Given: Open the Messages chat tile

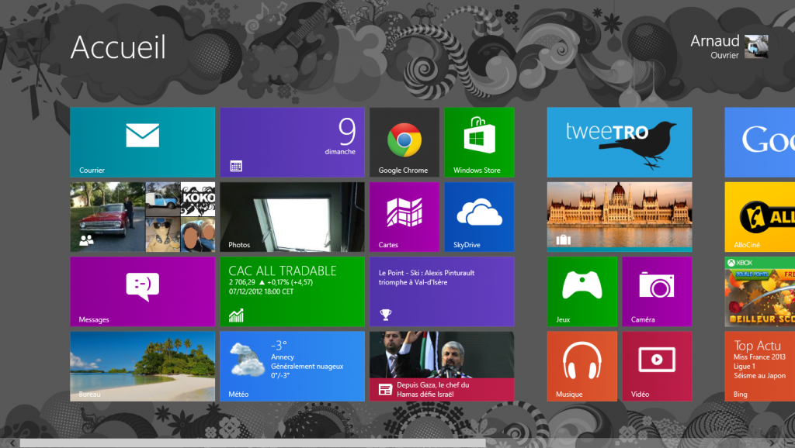Looking at the screenshot, I should [142, 291].
